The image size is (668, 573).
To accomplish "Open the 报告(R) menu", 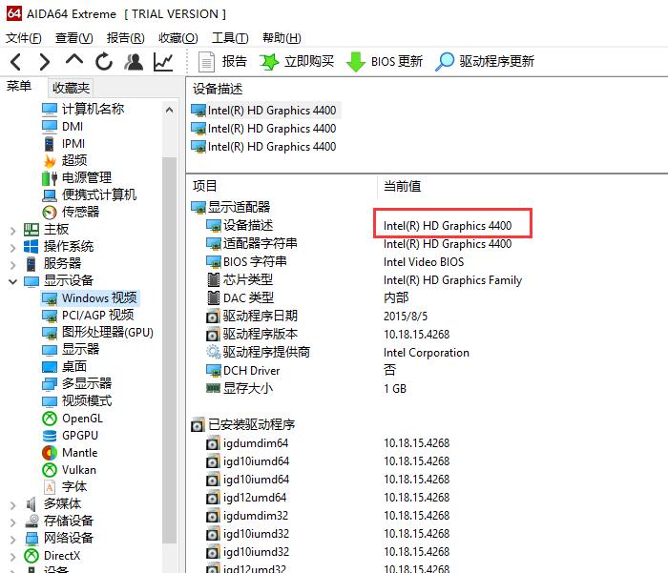I will 126,38.
